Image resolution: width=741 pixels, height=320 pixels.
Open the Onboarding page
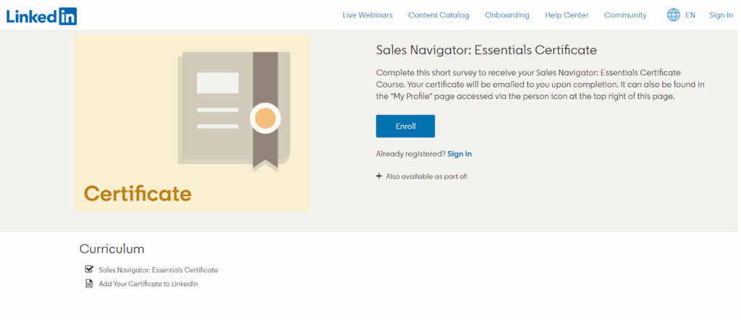coord(507,15)
